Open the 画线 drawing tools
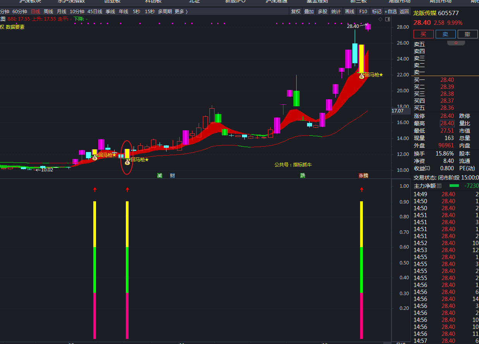 coord(350,12)
